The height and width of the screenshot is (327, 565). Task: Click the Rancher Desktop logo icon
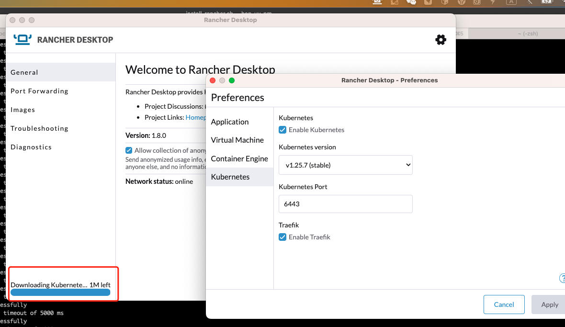coord(22,39)
